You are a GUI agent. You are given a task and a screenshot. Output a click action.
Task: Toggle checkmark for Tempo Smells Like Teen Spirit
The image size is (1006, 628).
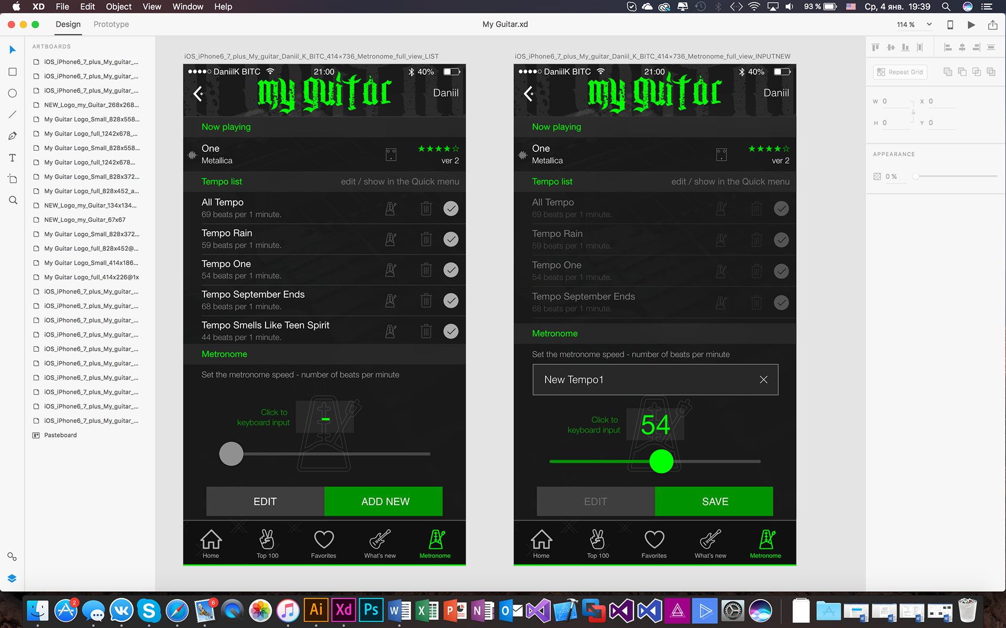451,331
